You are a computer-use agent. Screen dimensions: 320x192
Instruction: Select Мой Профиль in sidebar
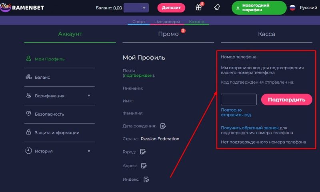tap(50, 59)
